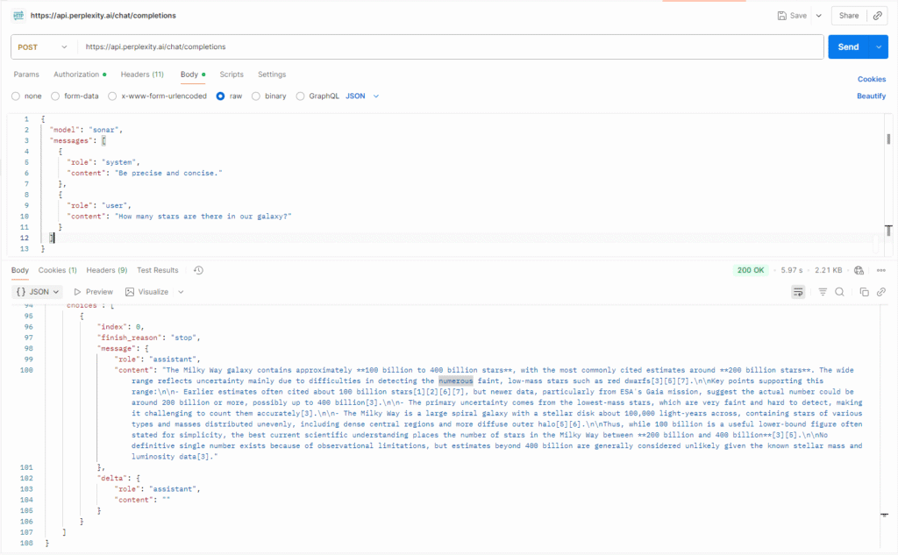Copy the response body to clipboard
Screen dimensions: 898x555
[864, 292]
